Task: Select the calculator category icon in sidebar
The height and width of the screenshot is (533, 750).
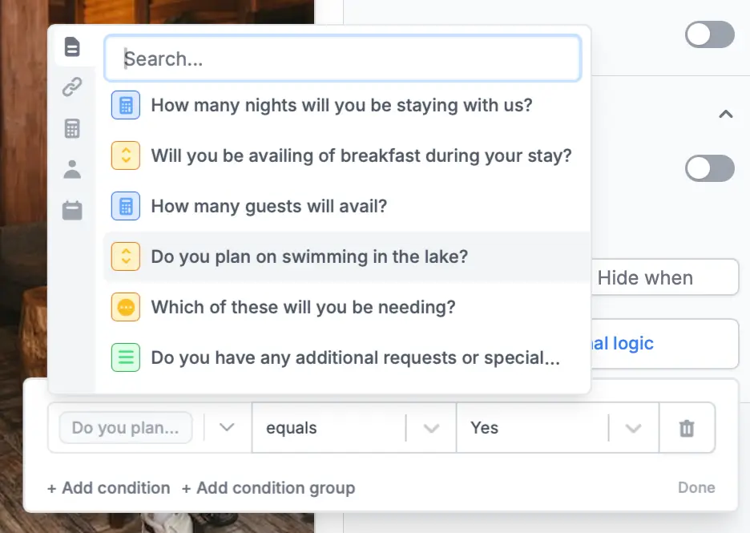Action: coord(72,128)
